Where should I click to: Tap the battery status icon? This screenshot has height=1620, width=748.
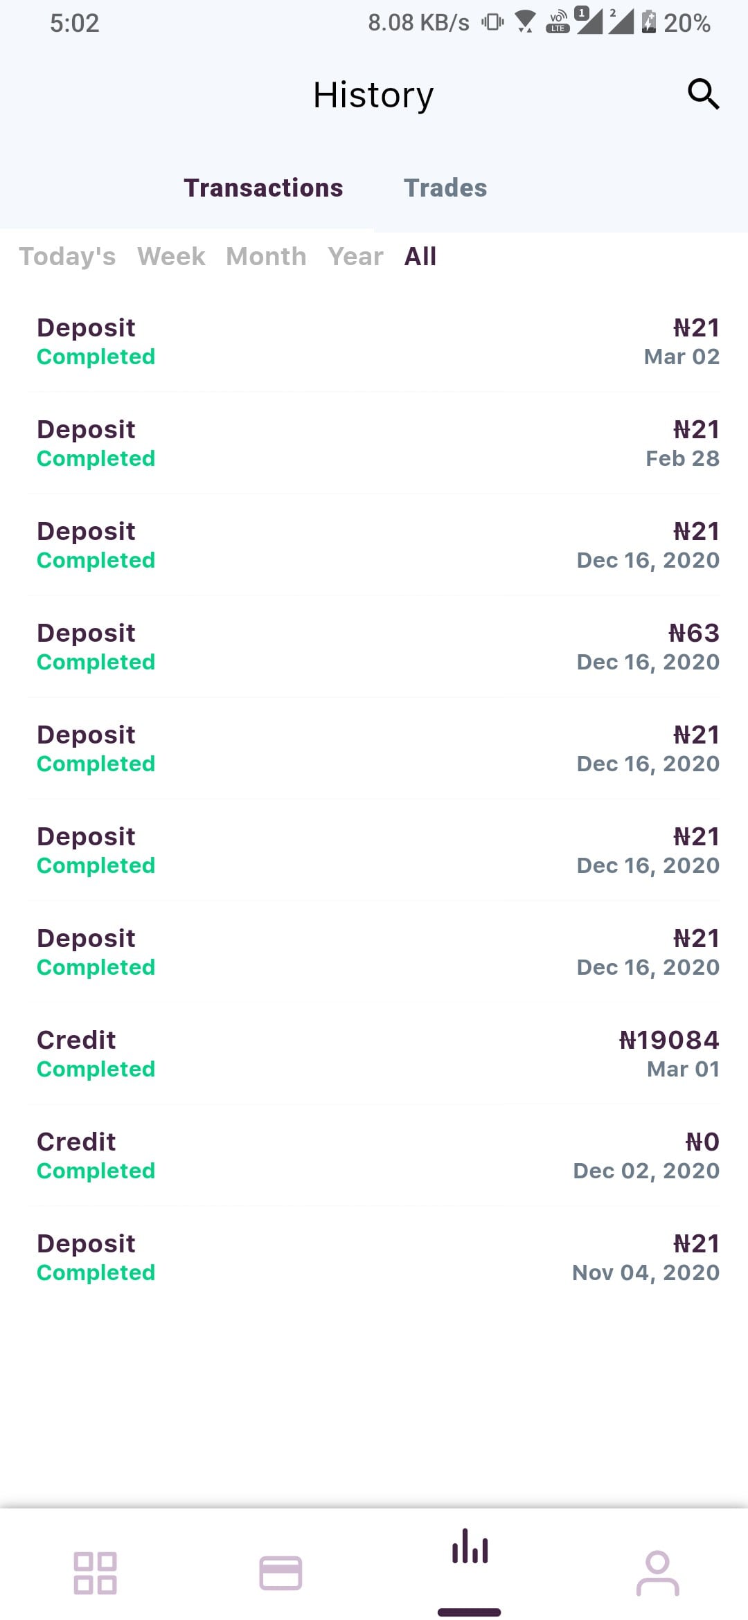click(648, 22)
